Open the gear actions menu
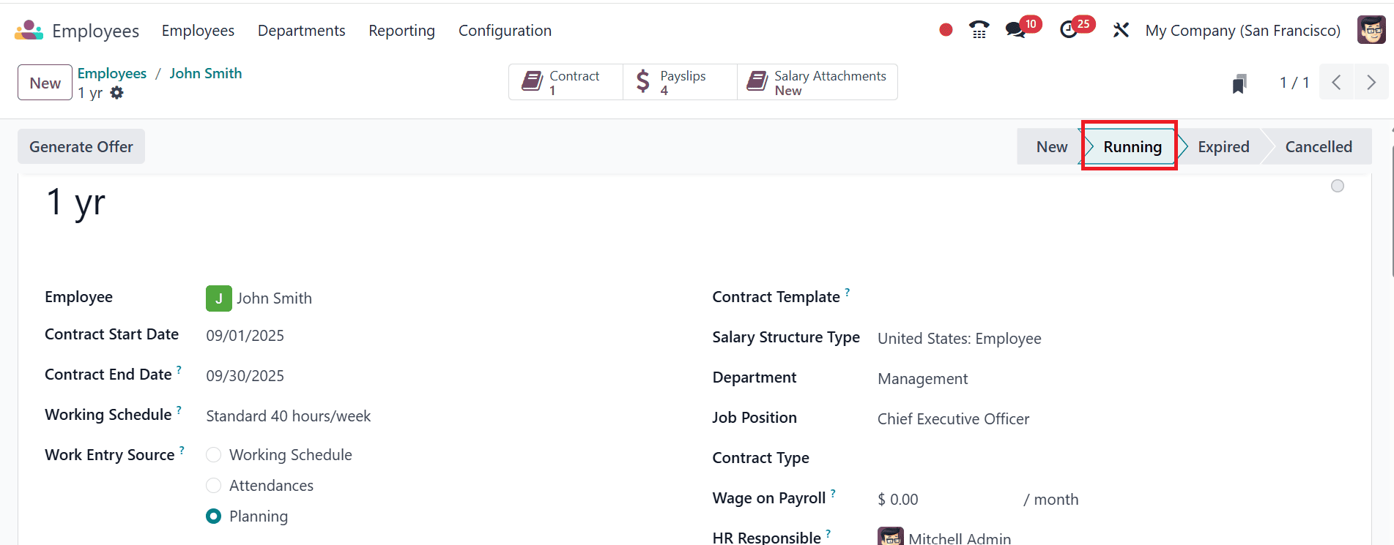Image resolution: width=1394 pixels, height=545 pixels. coord(117,93)
